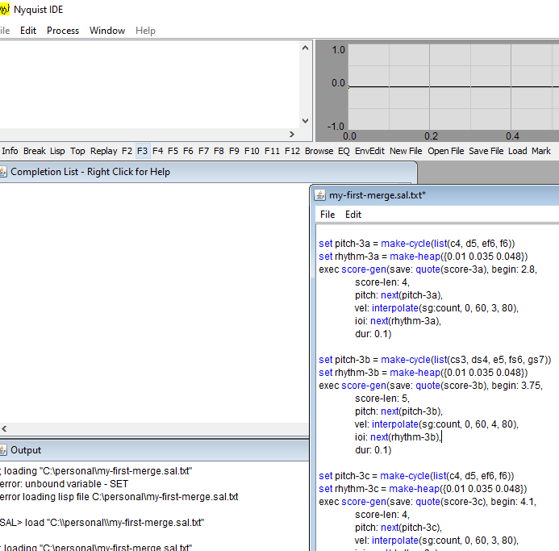Click the 'set rhythm-3b' code line
Image resolution: width=559 pixels, height=551 pixels.
[423, 373]
